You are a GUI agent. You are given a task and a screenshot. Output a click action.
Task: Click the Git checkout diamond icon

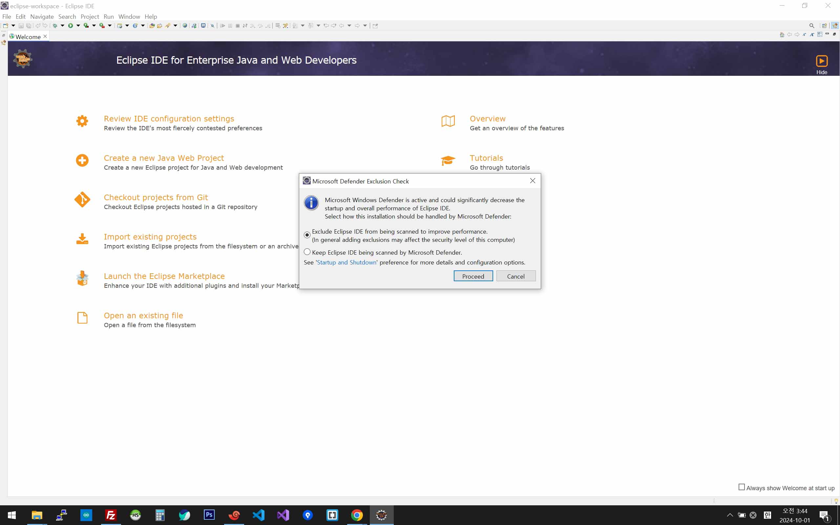click(x=82, y=199)
